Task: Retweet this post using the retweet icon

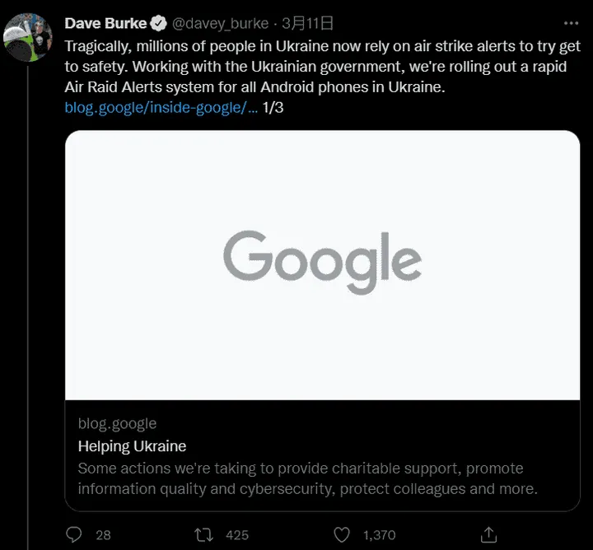Action: pos(203,534)
